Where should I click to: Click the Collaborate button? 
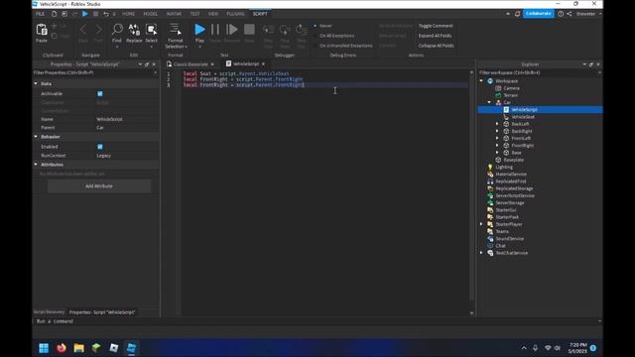538,14
